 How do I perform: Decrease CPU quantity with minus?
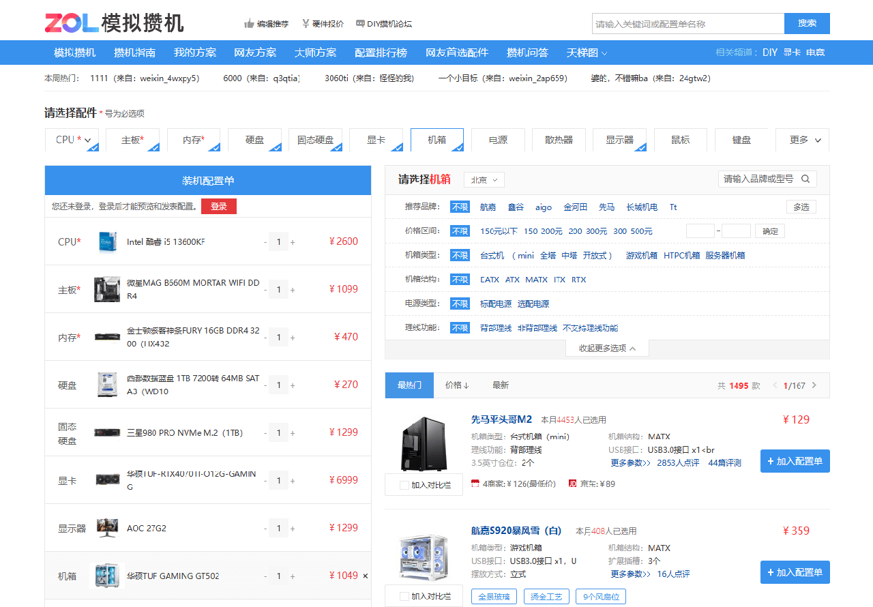pyautogui.click(x=265, y=242)
